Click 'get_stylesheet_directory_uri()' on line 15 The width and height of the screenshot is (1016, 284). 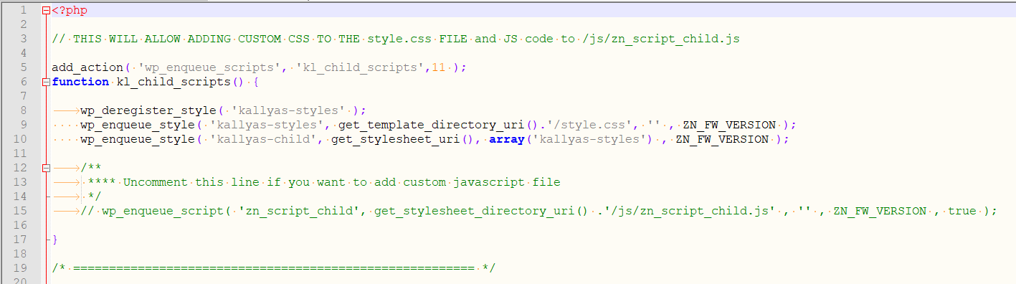click(x=482, y=211)
